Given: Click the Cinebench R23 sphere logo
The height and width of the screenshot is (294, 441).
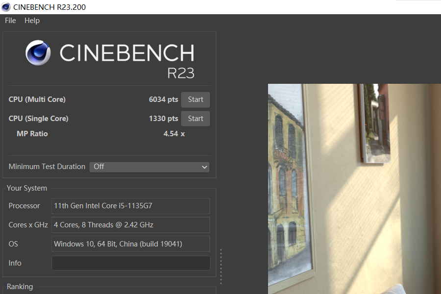Looking at the screenshot, I should 38,53.
